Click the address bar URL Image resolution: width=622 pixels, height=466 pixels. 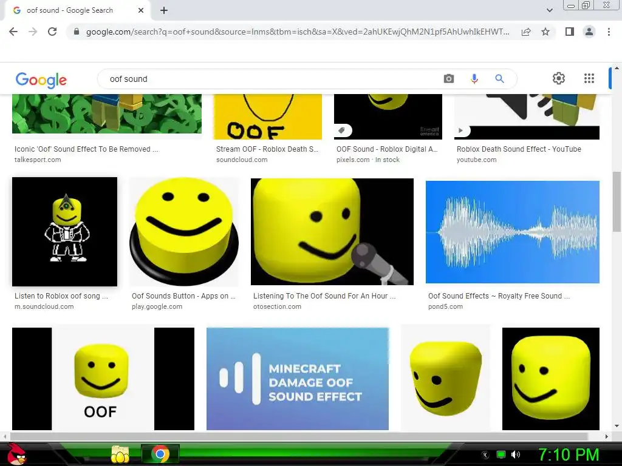298,32
